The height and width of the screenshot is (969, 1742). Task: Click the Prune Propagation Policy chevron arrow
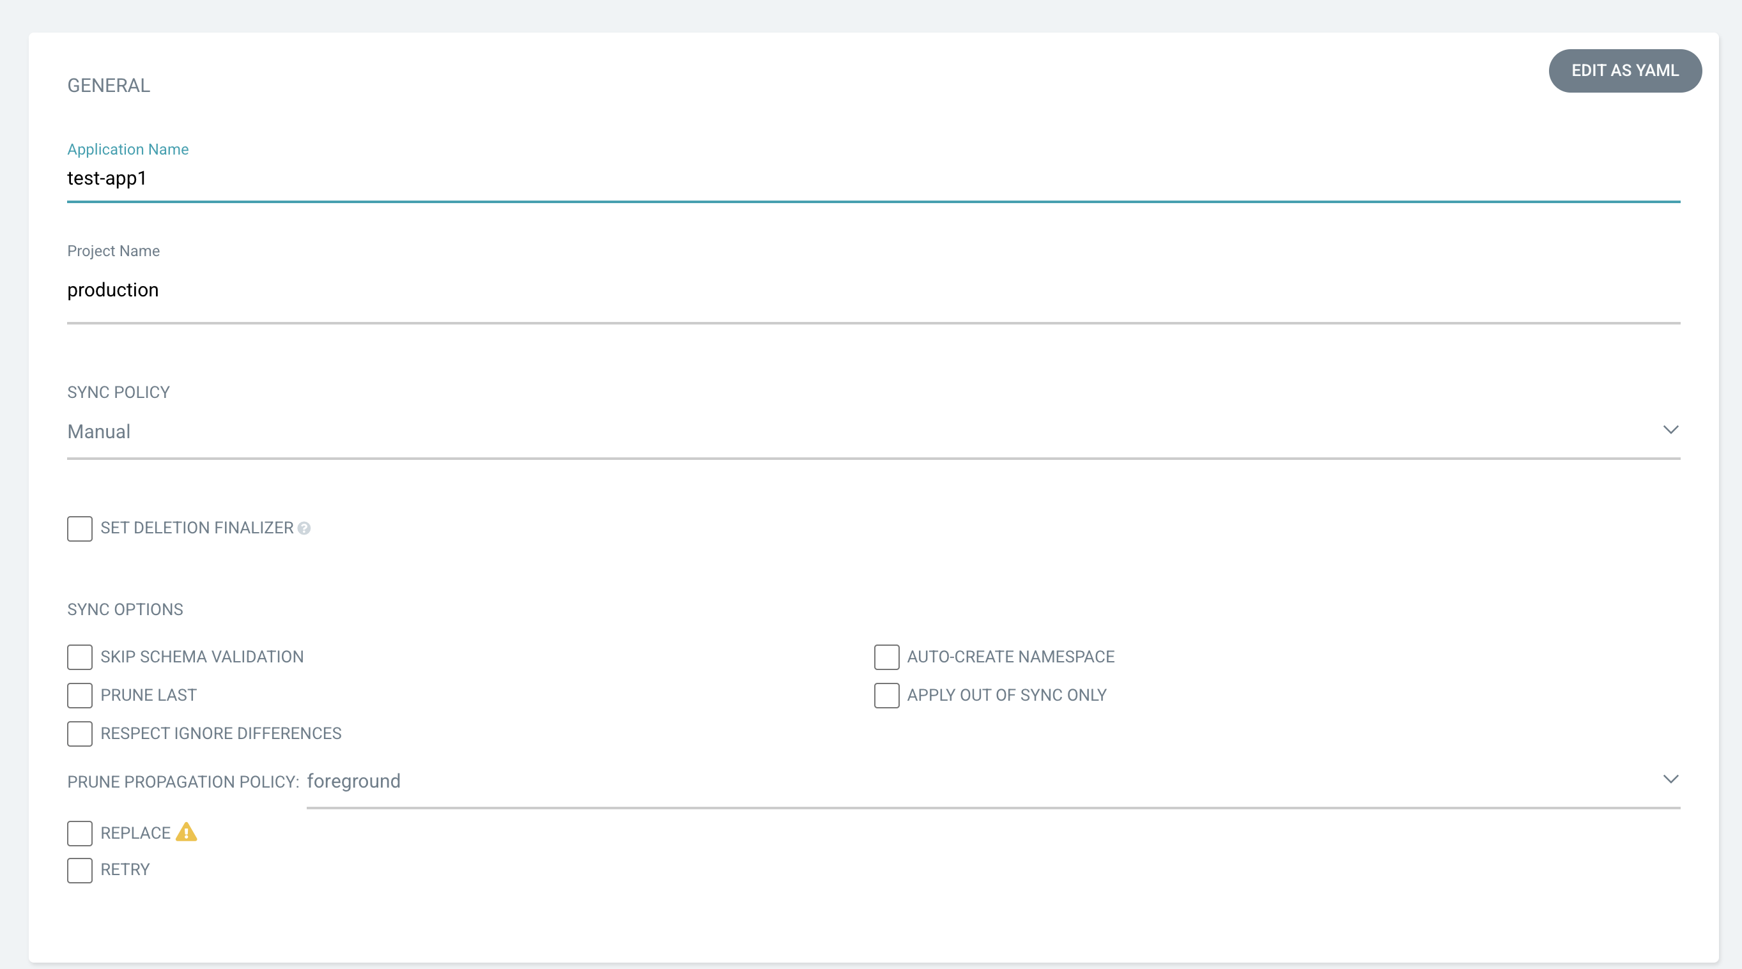pyautogui.click(x=1670, y=779)
